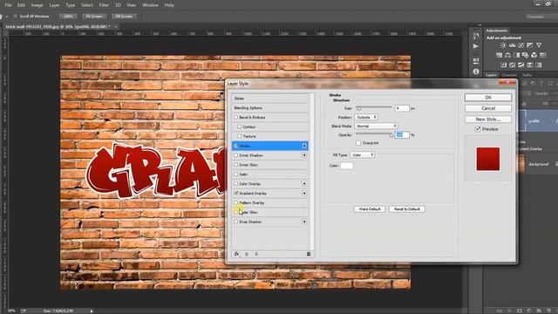Image resolution: width=558 pixels, height=314 pixels.
Task: Click the Reset to Default button
Action: tap(407, 209)
